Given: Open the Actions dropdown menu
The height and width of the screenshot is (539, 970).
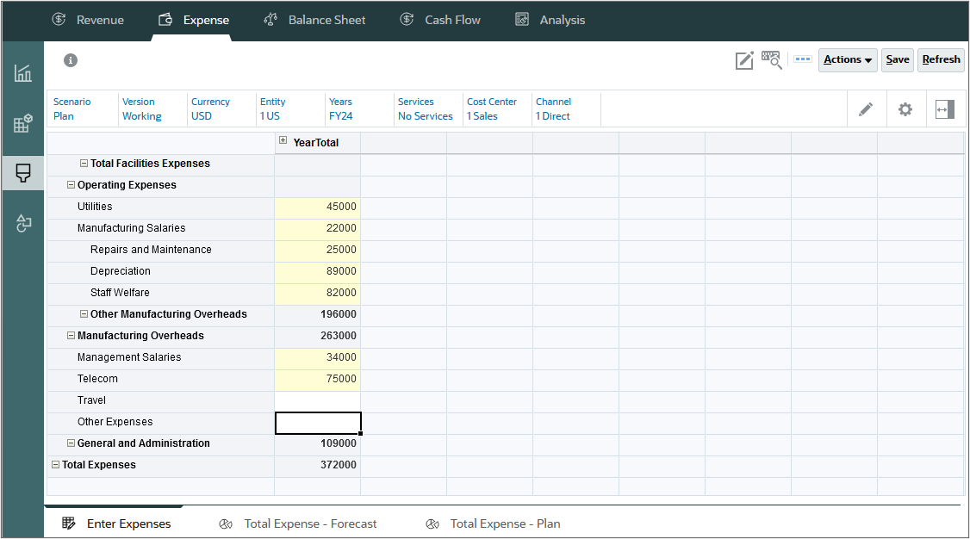Looking at the screenshot, I should pos(847,59).
